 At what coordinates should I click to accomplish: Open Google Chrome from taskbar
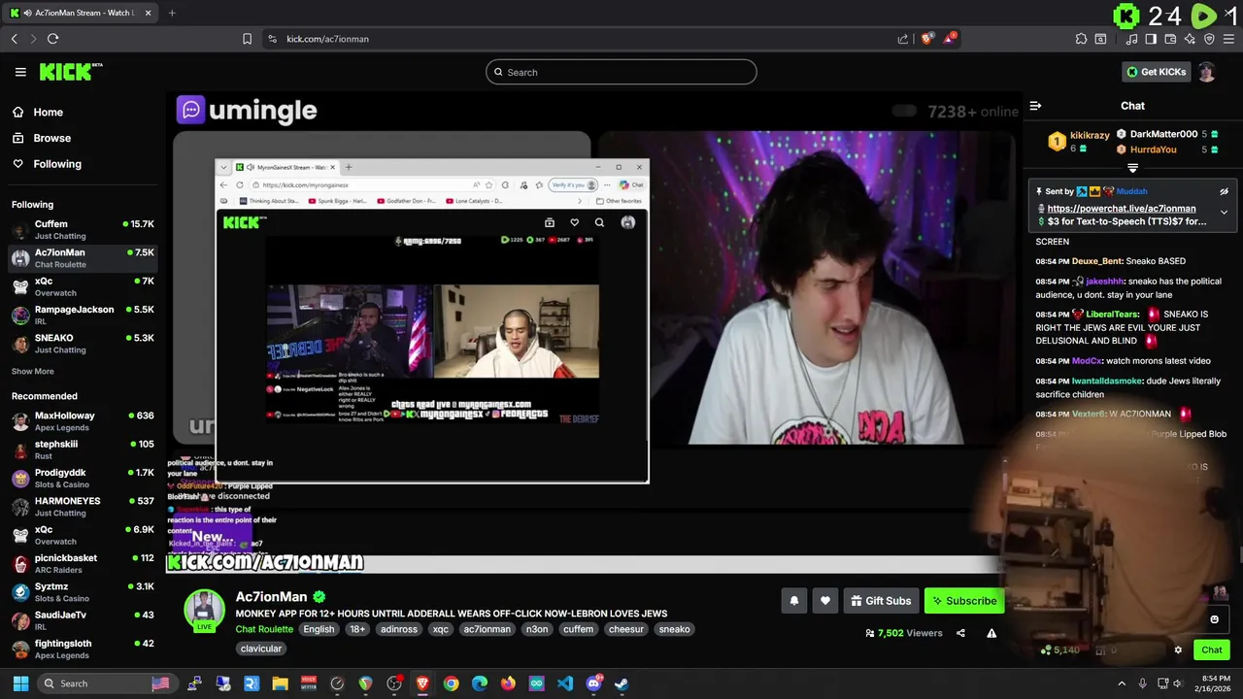click(451, 683)
